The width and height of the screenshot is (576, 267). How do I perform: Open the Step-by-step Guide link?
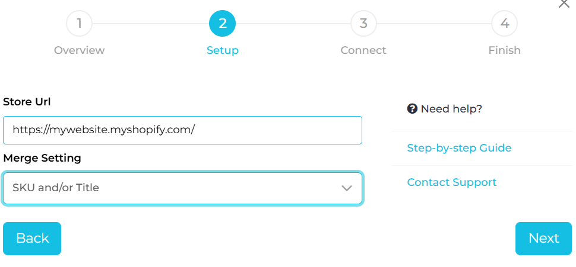click(x=459, y=148)
